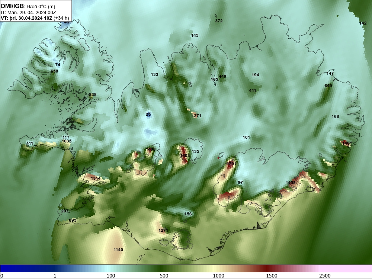Select the map value 133
Viewport: 372px width, 279px height.
click(x=154, y=74)
